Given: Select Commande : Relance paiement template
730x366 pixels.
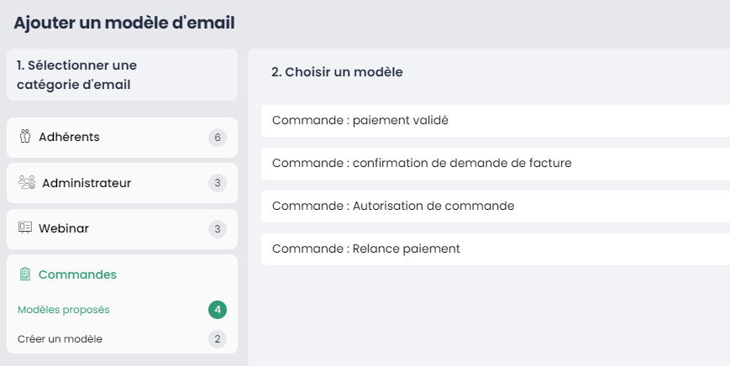Looking at the screenshot, I should [496, 248].
